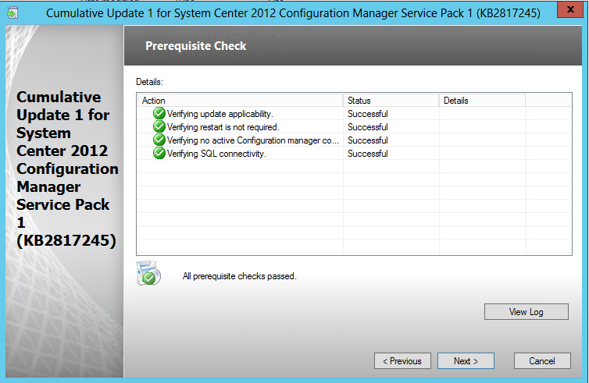Click green check beside Verifying update applicability
The width and height of the screenshot is (589, 383).
[159, 113]
